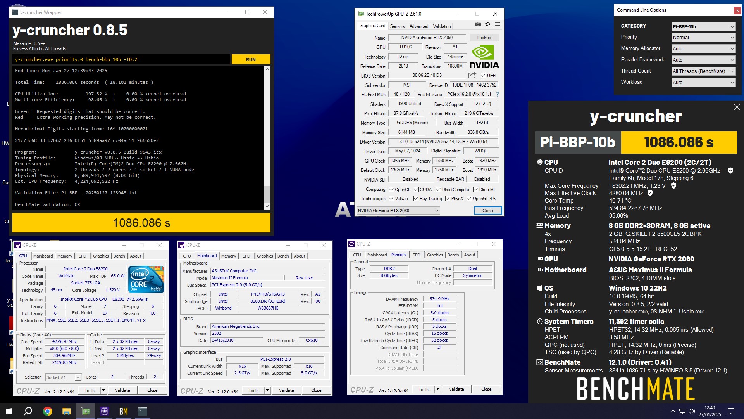Toggle the CUDA checkbox
The height and width of the screenshot is (419, 744).
coord(416,190)
